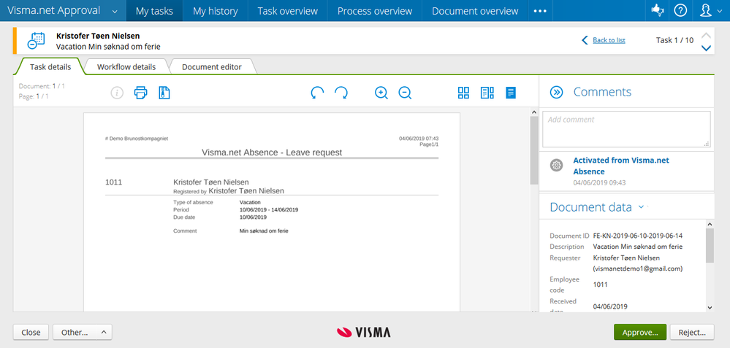The height and width of the screenshot is (348, 730).
Task: Click the save document icon
Action: click(x=164, y=93)
